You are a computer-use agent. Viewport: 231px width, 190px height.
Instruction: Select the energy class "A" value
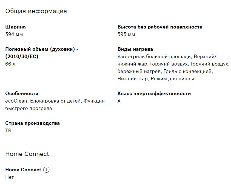(119, 101)
